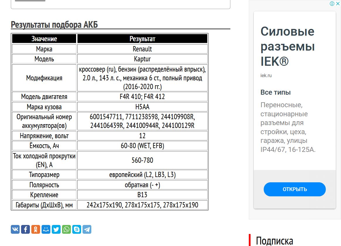Viewport: 341px width, 246px height.
Task: Select the Kaptur model value
Action: [x=142, y=59]
